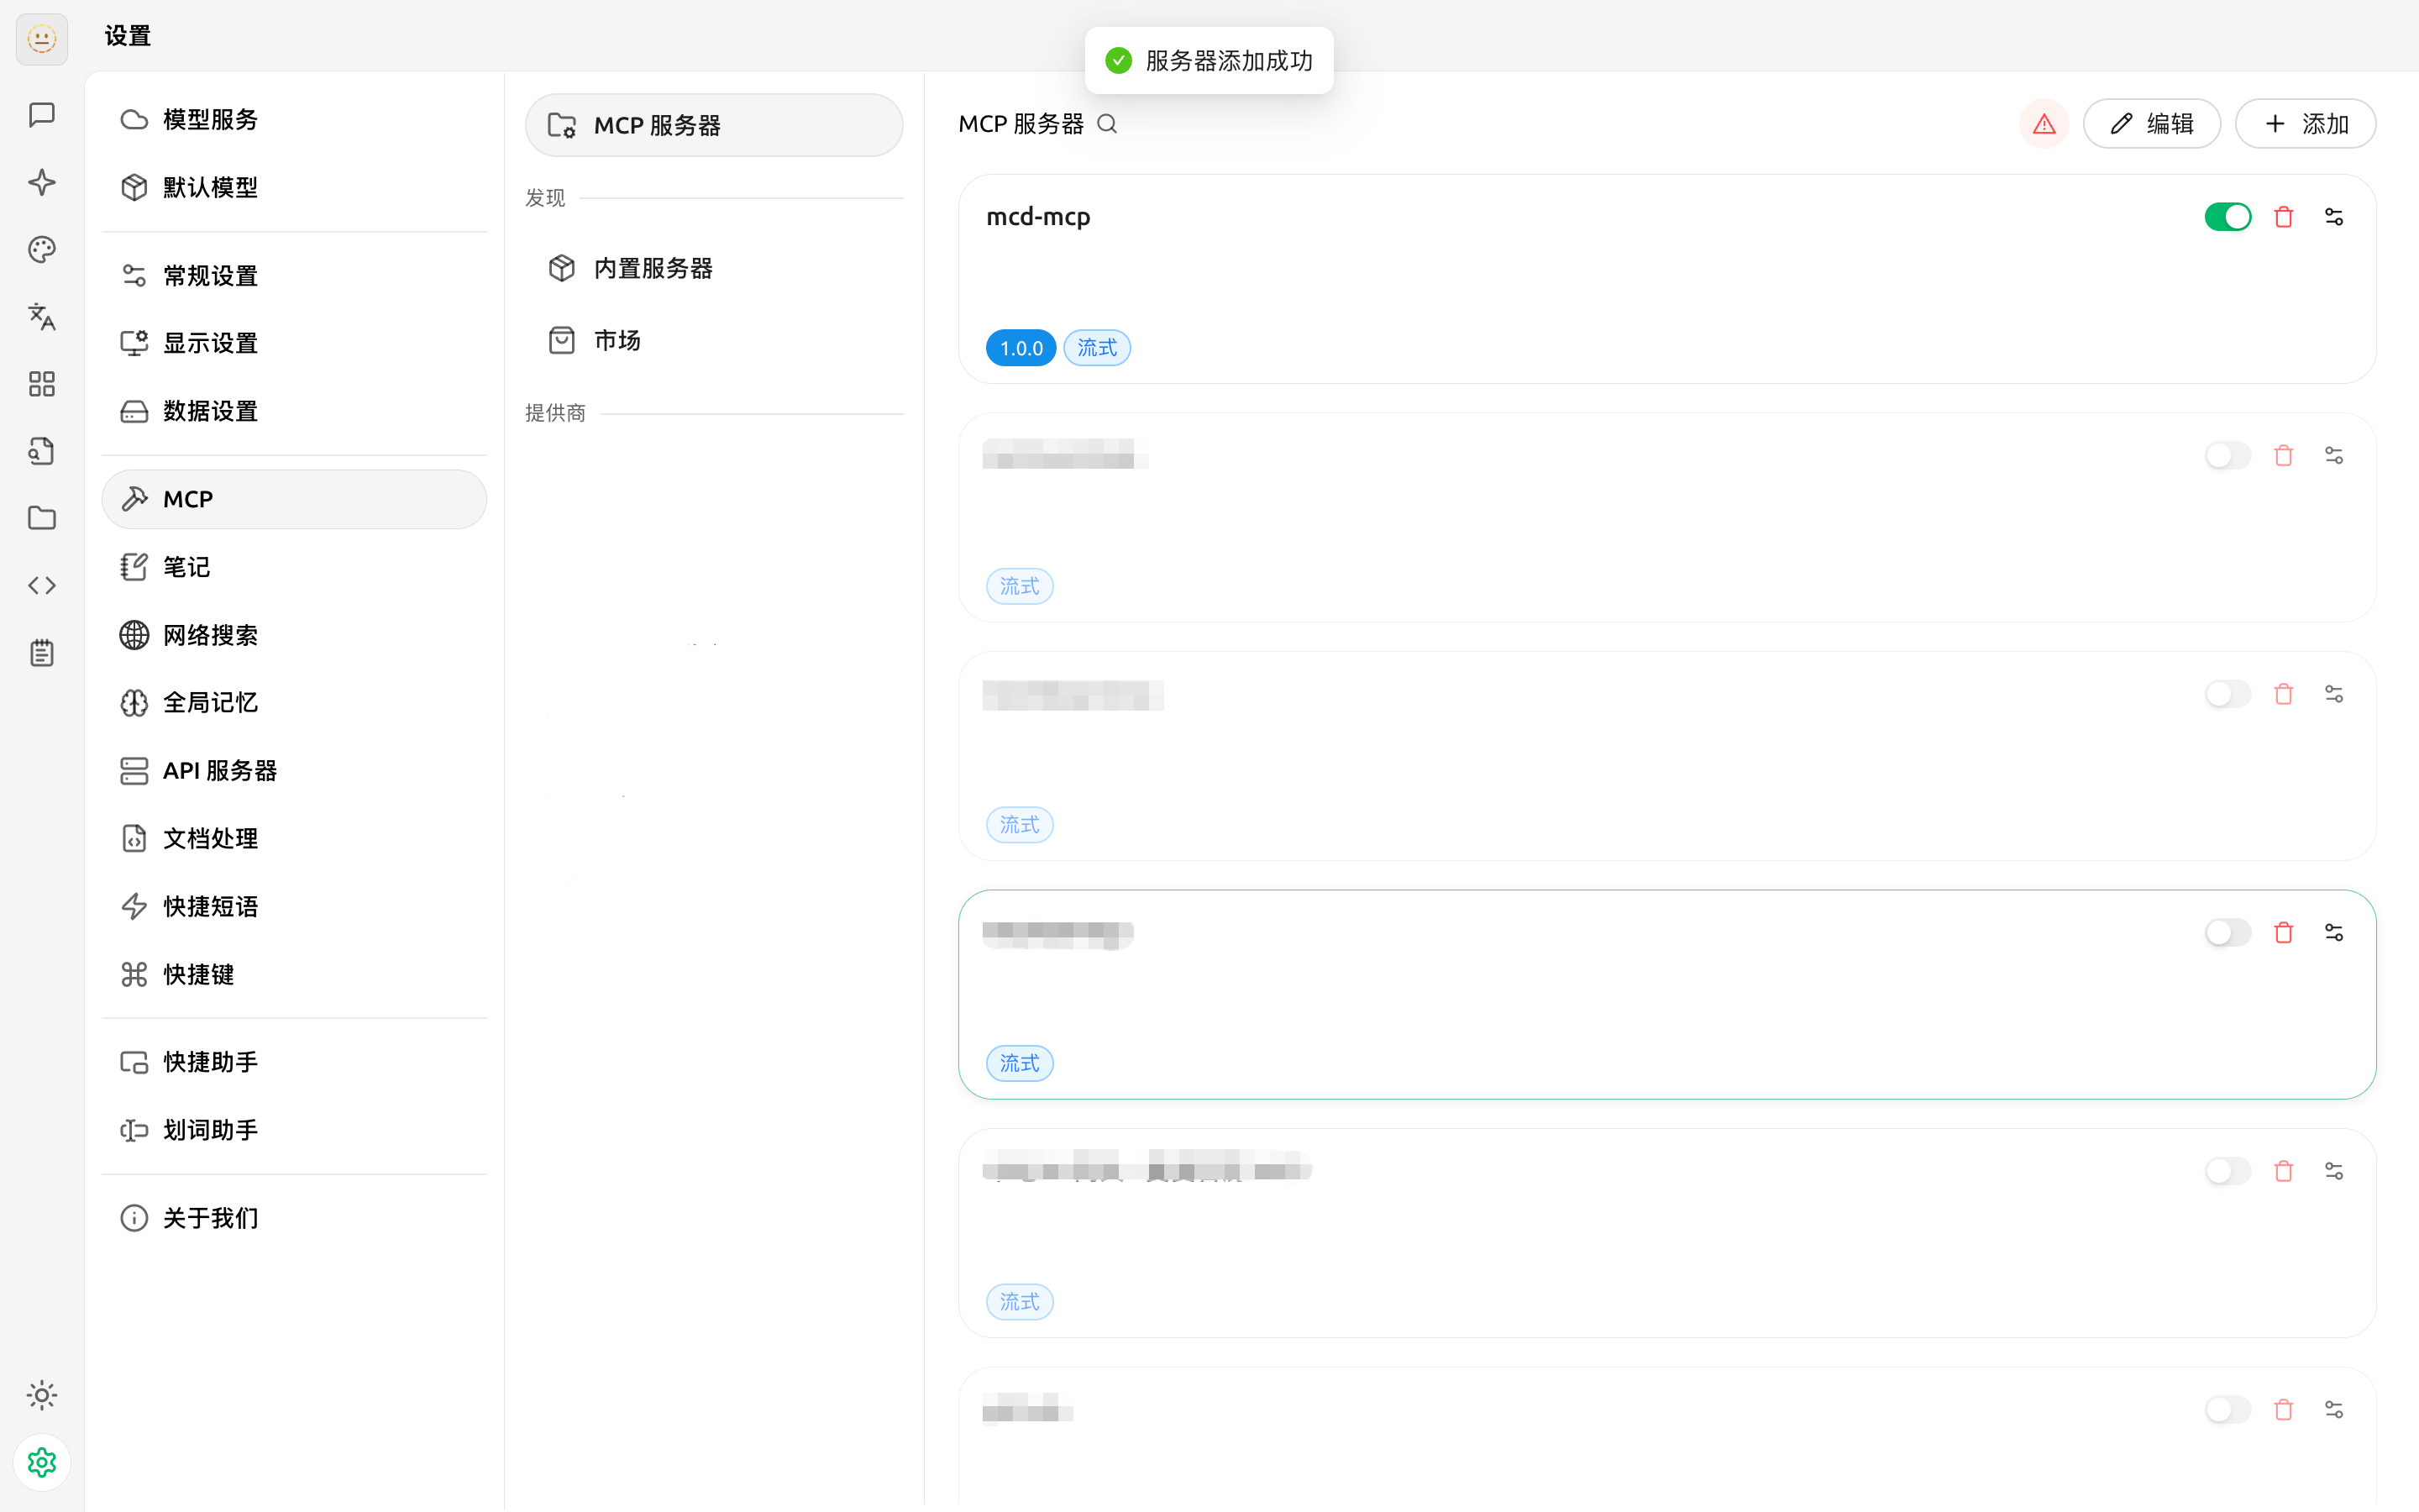Viewport: 2419px width, 1512px height.
Task: Click the 编辑 button
Action: [x=2151, y=124]
